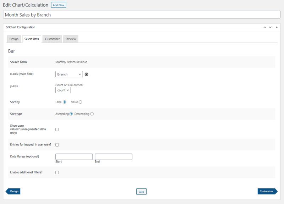
Task: Collapse the GFChart Configuration panel triangle
Action: pos(277,27)
